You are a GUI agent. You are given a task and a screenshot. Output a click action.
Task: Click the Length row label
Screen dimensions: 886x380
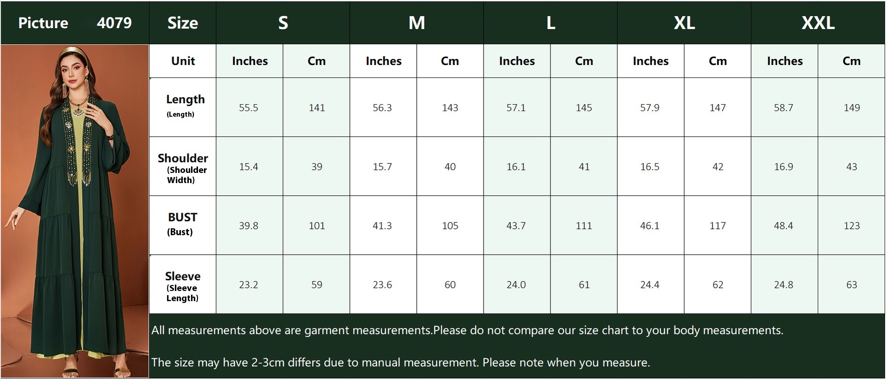pyautogui.click(x=183, y=107)
